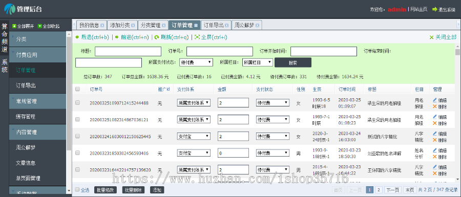Switch to the 分类管理 tab
The height and width of the screenshot is (197, 461).
click(151, 26)
